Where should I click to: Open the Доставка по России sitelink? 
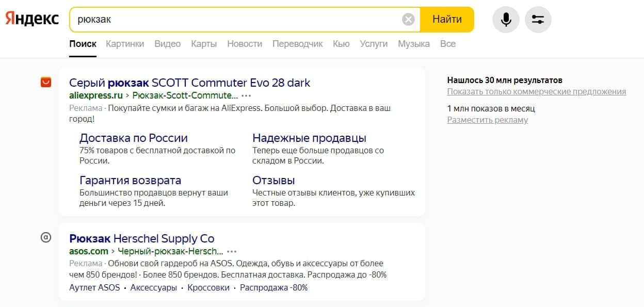point(134,138)
